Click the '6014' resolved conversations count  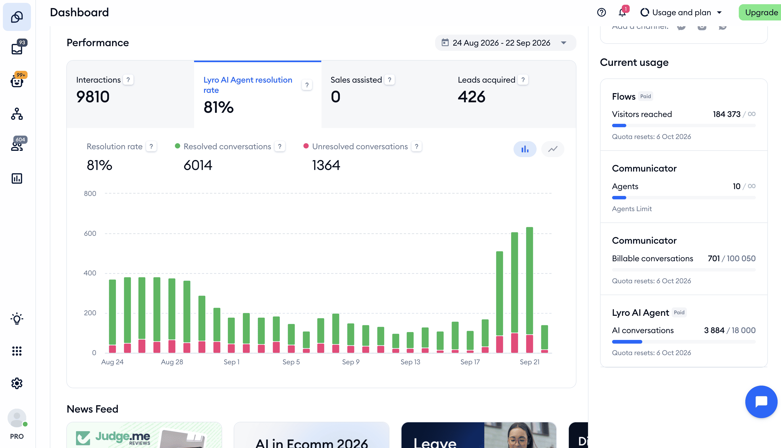point(198,165)
